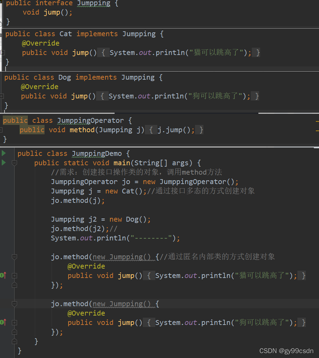
Task: Open implements gutter icon beside the anonymous class 猫 jump method
Action: (x=3, y=275)
